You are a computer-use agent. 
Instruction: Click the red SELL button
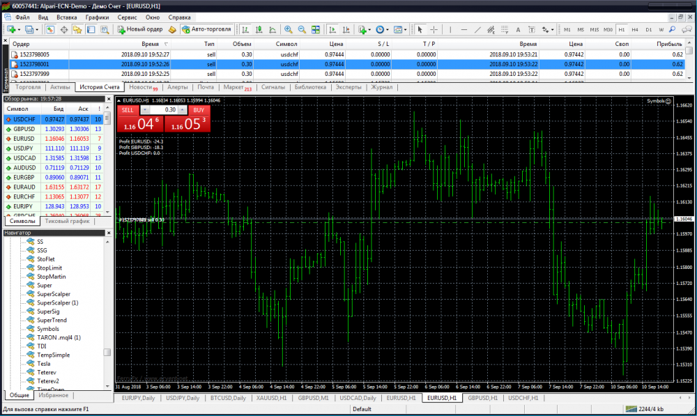[127, 110]
